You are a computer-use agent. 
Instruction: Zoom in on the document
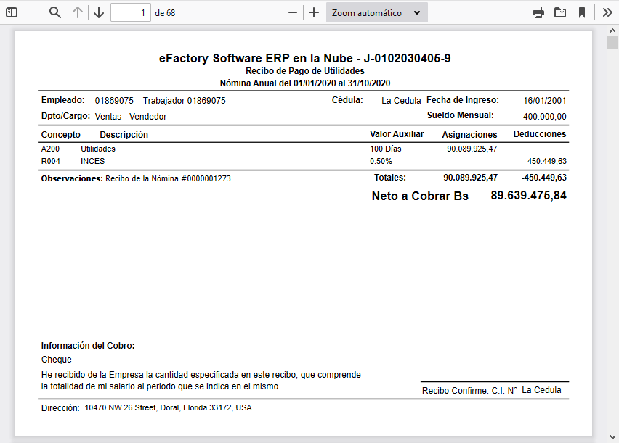pos(313,12)
